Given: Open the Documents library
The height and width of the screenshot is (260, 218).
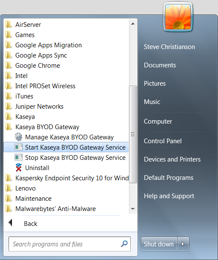Looking at the screenshot, I should pyautogui.click(x=160, y=65).
